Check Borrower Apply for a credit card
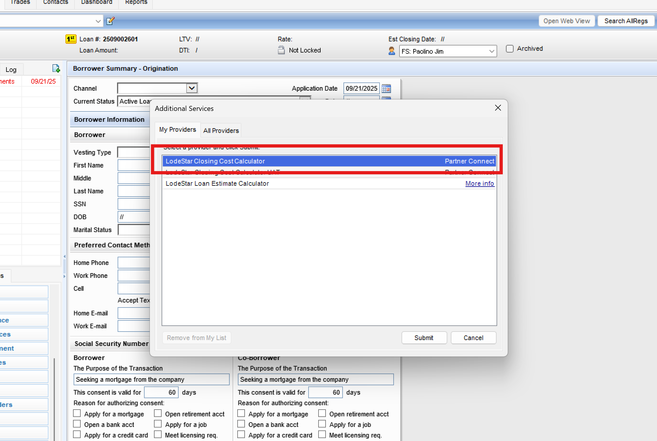The image size is (657, 441). click(77, 435)
